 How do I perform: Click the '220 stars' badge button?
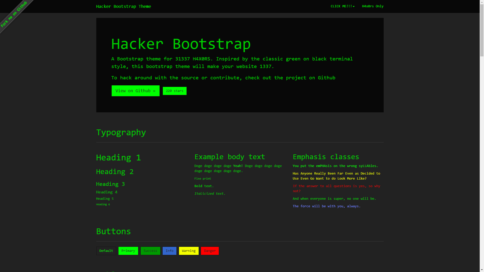(174, 91)
